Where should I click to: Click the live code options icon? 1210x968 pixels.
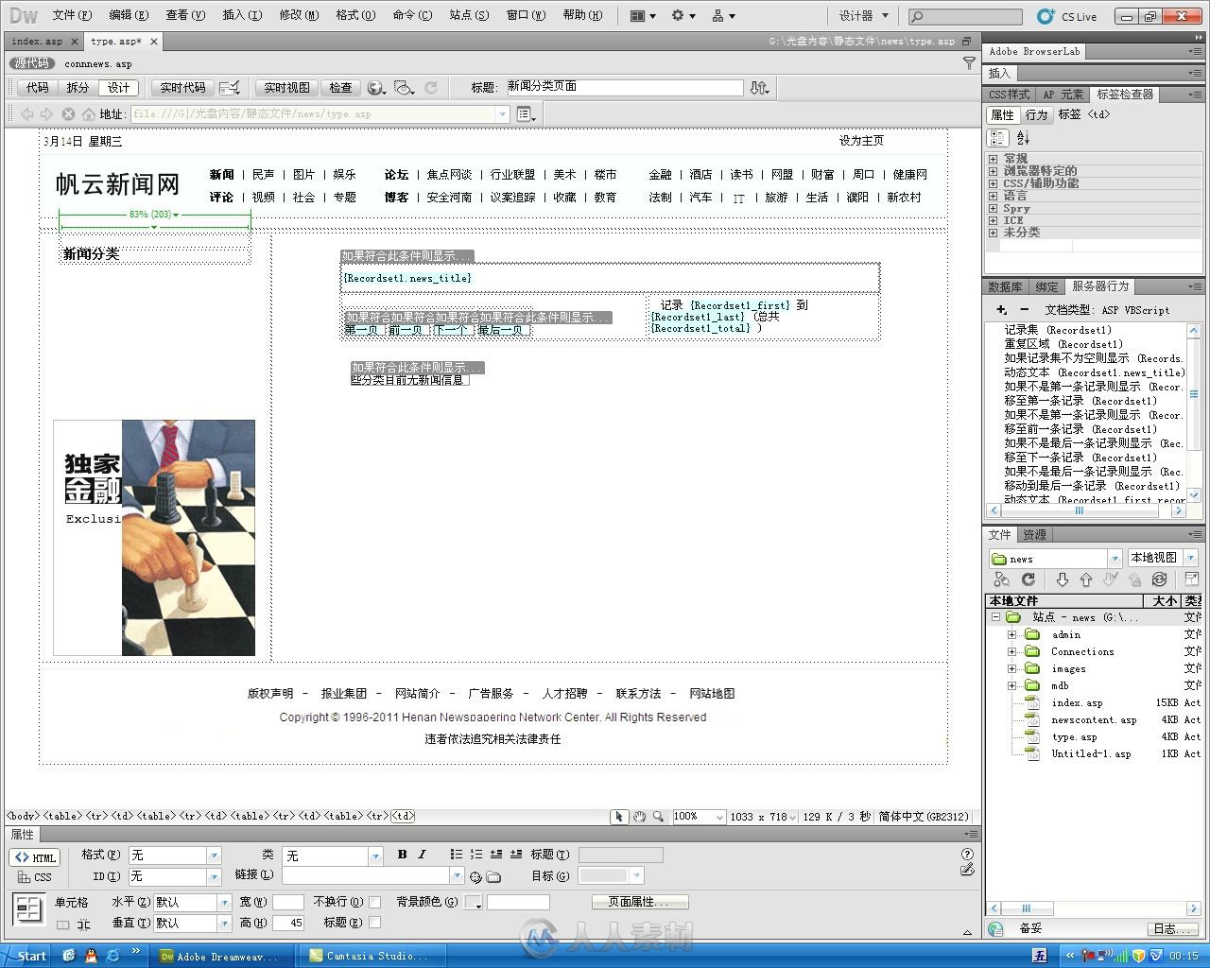click(230, 88)
